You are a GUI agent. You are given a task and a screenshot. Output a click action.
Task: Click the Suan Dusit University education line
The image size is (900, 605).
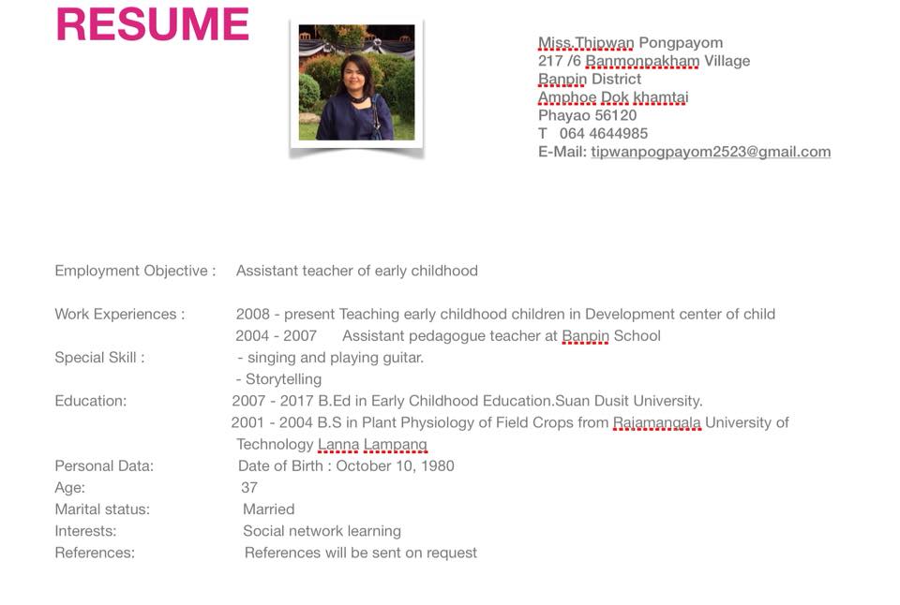coord(467,400)
